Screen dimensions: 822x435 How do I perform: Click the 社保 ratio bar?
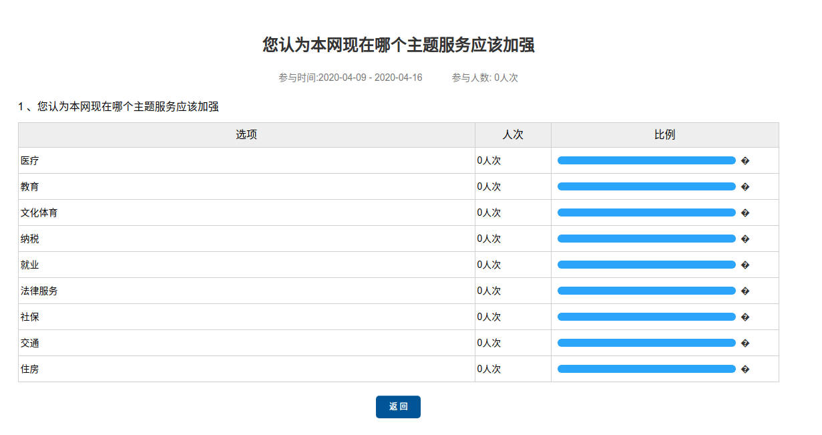(x=646, y=317)
